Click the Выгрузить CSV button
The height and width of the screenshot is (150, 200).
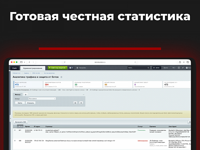20,122
